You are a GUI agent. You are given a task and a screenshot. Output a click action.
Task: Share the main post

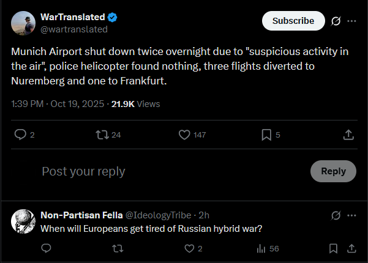tap(348, 135)
